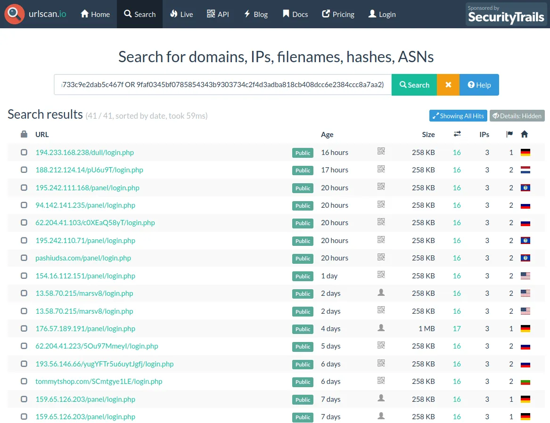The height and width of the screenshot is (423, 550).
Task: Open the Search nav tab
Action: click(x=140, y=14)
